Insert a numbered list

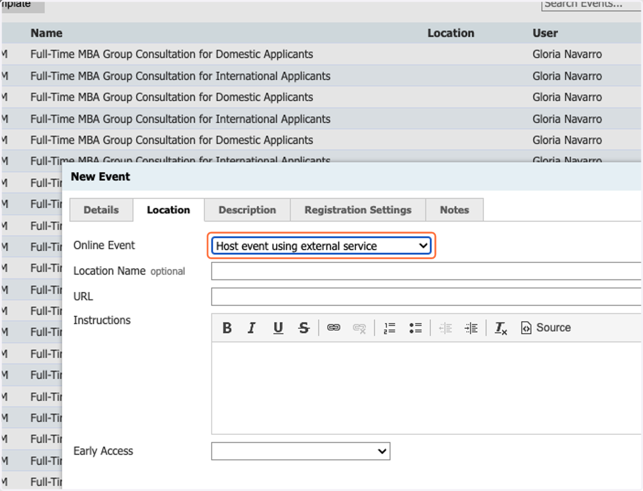coord(390,328)
